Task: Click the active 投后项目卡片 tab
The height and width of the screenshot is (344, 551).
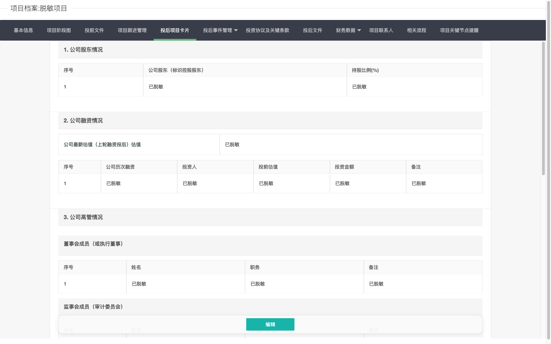Action: (x=175, y=30)
